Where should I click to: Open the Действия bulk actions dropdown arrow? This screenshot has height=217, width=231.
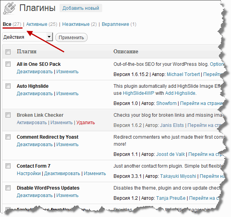tap(49, 37)
